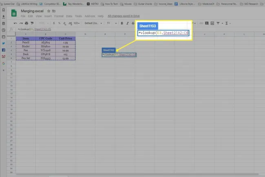265x177 pixels.
Task: Open the Edit menu
Action: tap(31, 16)
